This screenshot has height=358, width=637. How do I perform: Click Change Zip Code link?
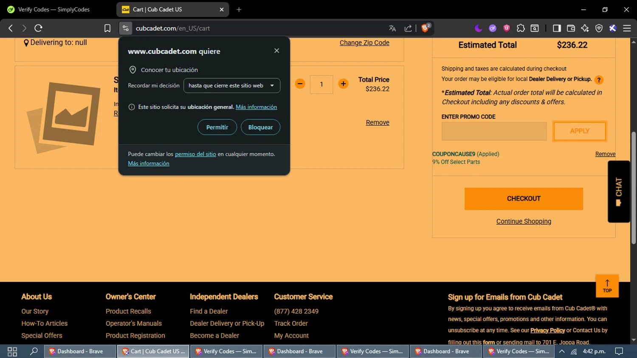click(364, 42)
